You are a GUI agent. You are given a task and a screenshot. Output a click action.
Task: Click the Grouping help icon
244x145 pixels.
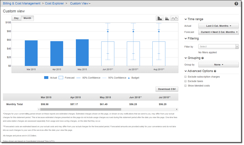tap(202, 58)
